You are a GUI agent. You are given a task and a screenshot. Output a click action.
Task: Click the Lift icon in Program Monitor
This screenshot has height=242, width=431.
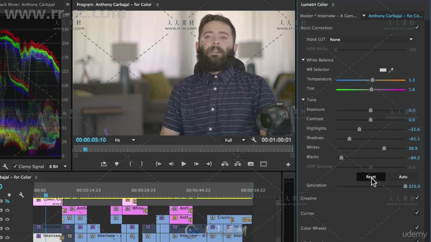(225, 164)
